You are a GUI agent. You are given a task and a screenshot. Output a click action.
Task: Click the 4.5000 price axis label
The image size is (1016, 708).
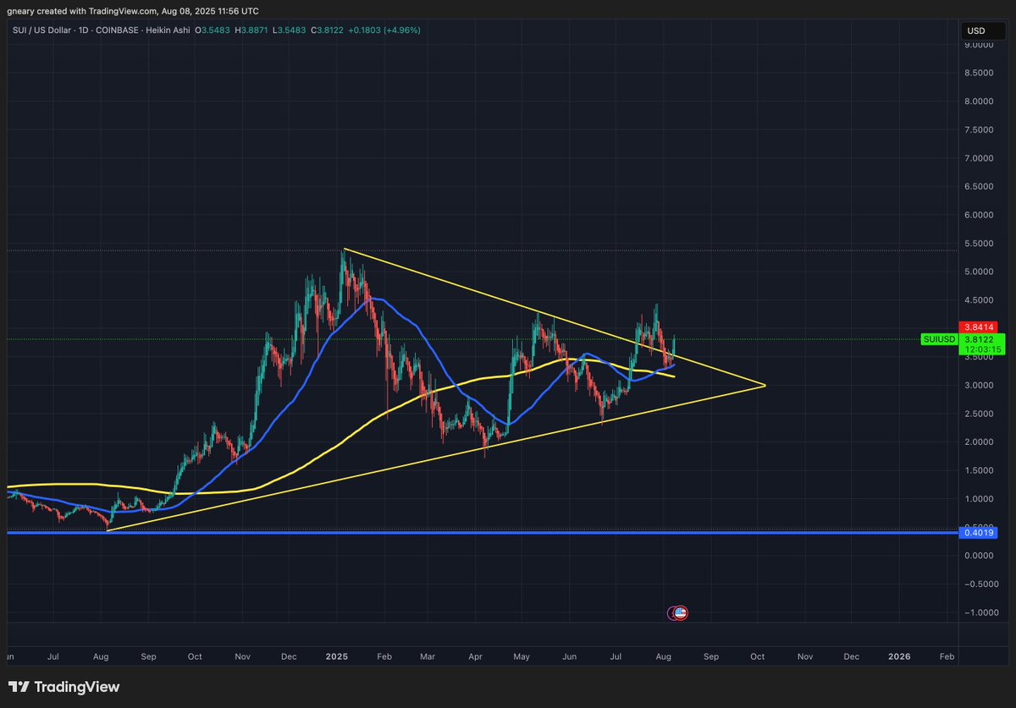click(980, 300)
